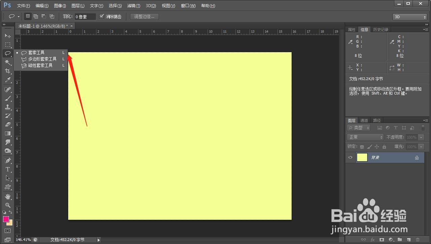Toggle Quick Mask mode button
The image size is (431, 244).
pos(7,231)
